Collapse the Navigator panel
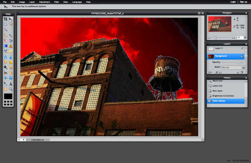The width and height of the screenshot is (251, 163). pyautogui.click(x=246, y=13)
